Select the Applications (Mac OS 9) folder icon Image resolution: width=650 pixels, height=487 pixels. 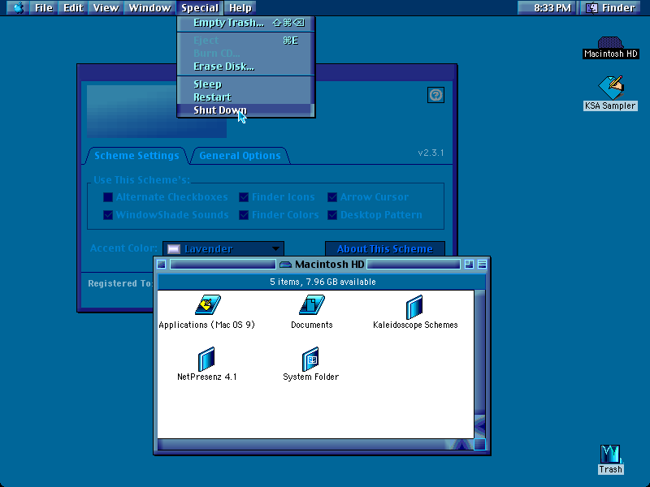pyautogui.click(x=208, y=306)
